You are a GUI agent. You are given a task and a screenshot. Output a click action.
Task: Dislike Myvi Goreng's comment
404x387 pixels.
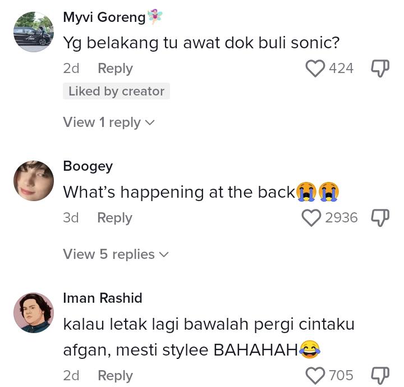pyautogui.click(x=380, y=69)
